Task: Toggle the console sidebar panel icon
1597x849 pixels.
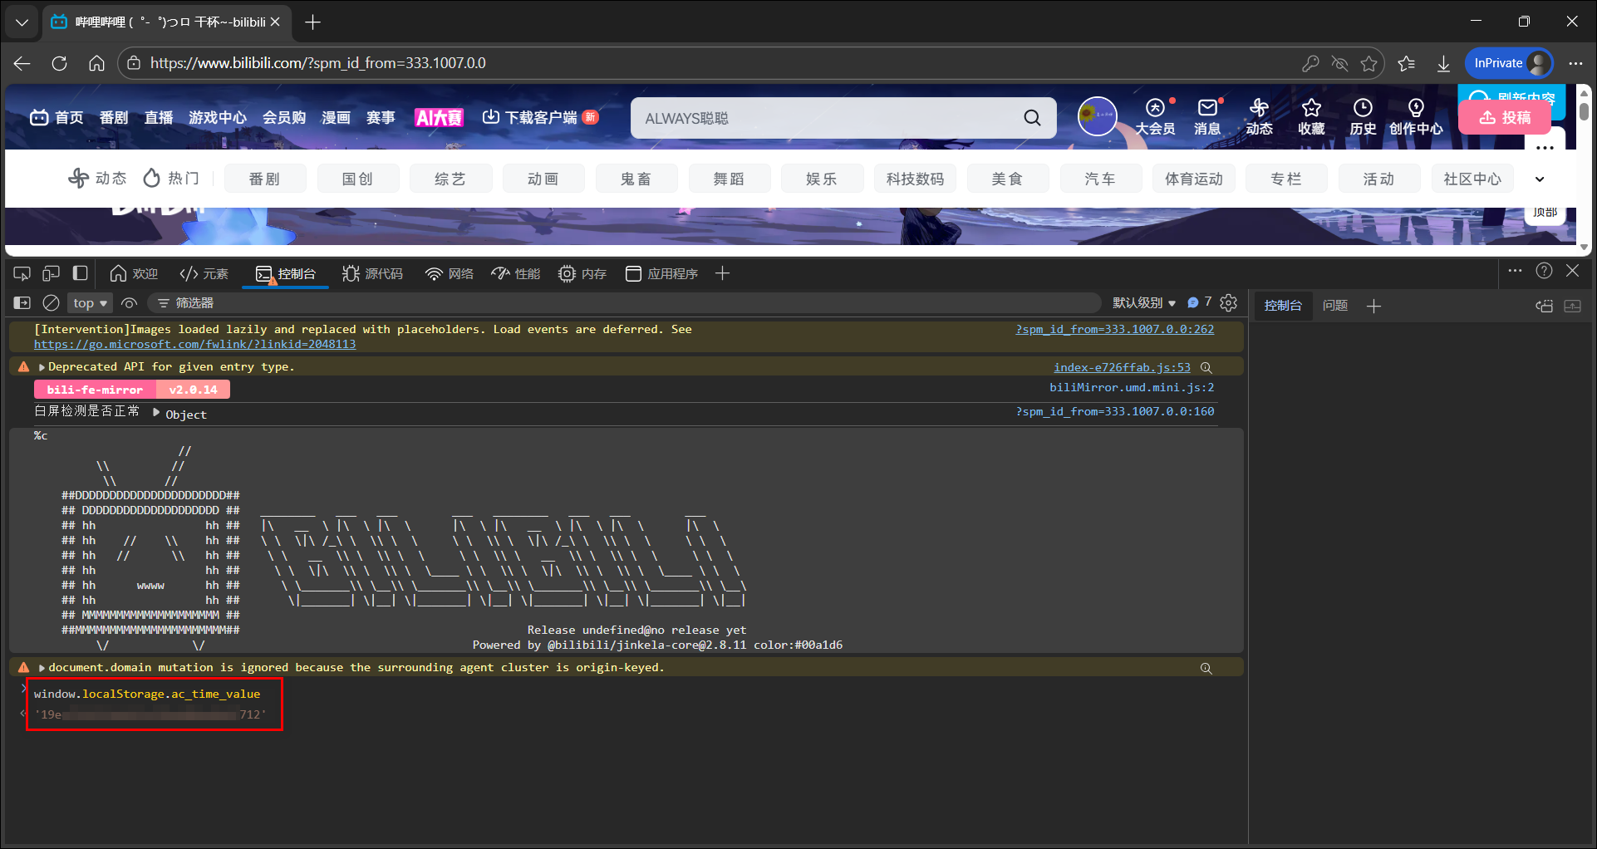Action: (22, 303)
